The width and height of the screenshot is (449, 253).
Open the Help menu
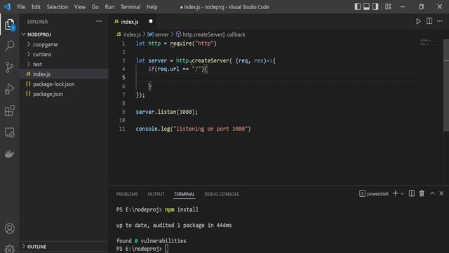[x=152, y=7]
